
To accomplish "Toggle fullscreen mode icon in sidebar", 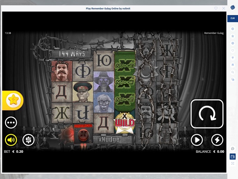I will click(x=233, y=164).
